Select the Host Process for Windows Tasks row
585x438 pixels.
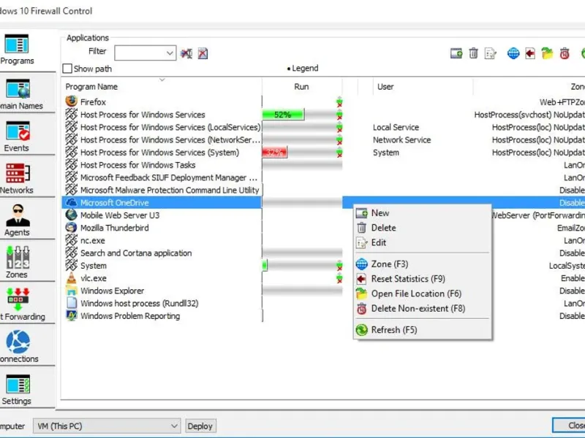click(x=162, y=165)
